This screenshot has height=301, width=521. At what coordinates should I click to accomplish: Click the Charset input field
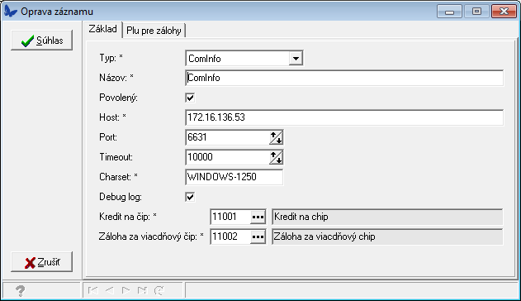pos(234,177)
